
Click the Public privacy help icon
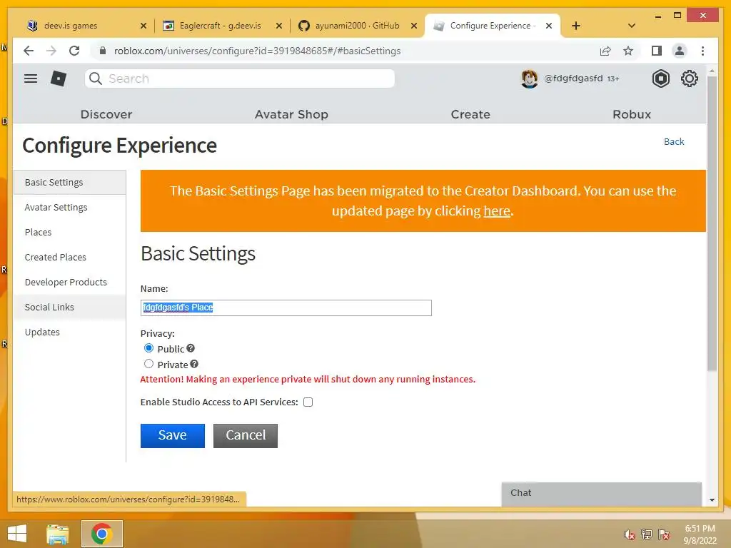[x=191, y=348]
